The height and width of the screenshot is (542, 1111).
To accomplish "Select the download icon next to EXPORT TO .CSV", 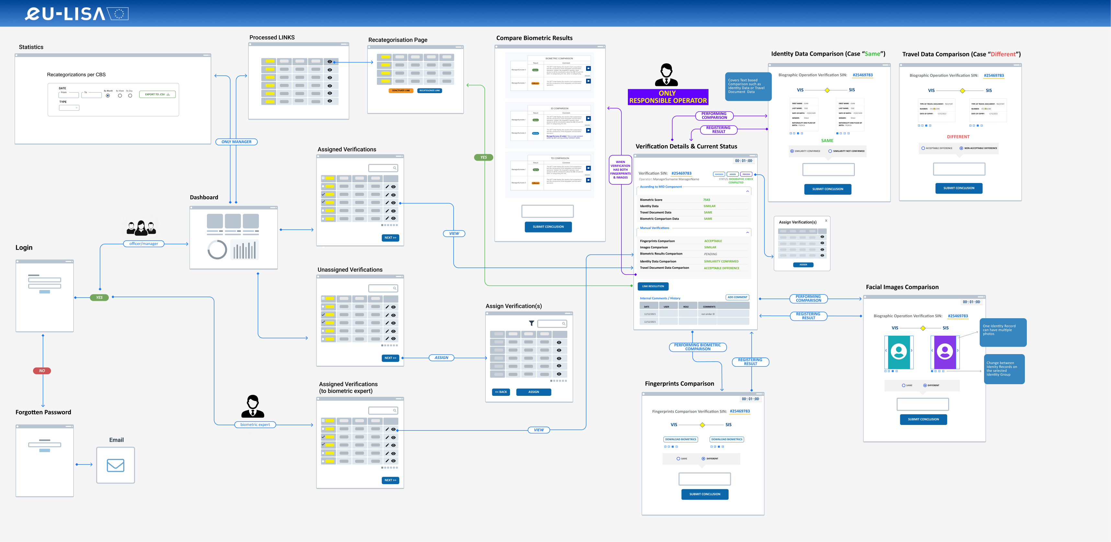I will (x=168, y=94).
